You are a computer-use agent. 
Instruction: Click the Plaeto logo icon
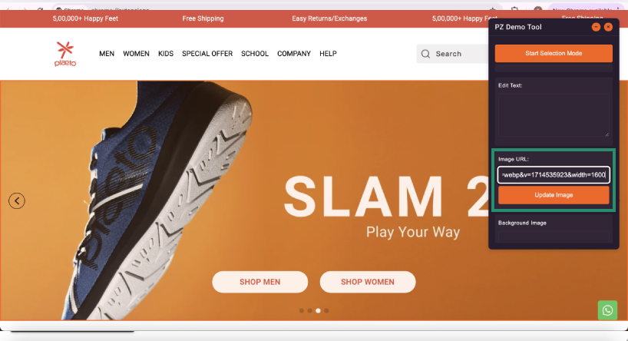(x=65, y=53)
